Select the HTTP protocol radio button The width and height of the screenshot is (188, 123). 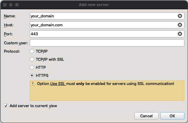tap(32, 68)
